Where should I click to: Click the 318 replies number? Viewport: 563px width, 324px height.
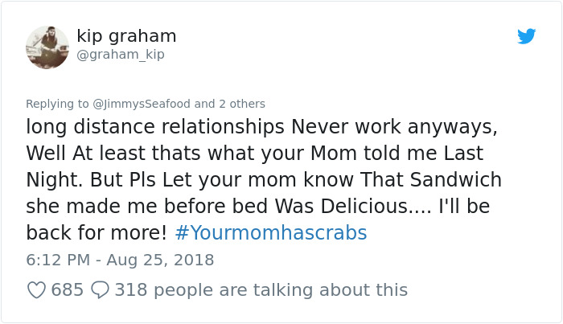click(x=129, y=289)
